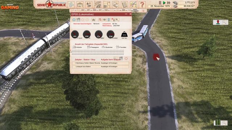Click the red diamond waypoint icon
The image size is (232, 130).
113,19
